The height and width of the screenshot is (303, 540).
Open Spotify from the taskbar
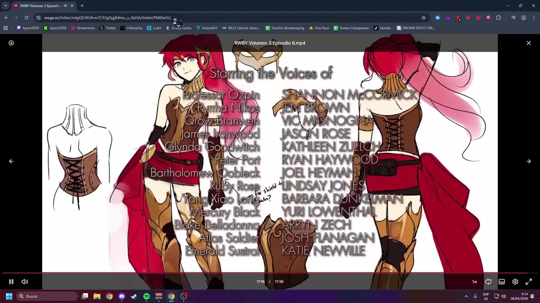pos(146,296)
